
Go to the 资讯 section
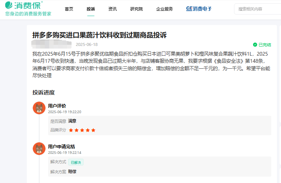(x=113, y=9)
